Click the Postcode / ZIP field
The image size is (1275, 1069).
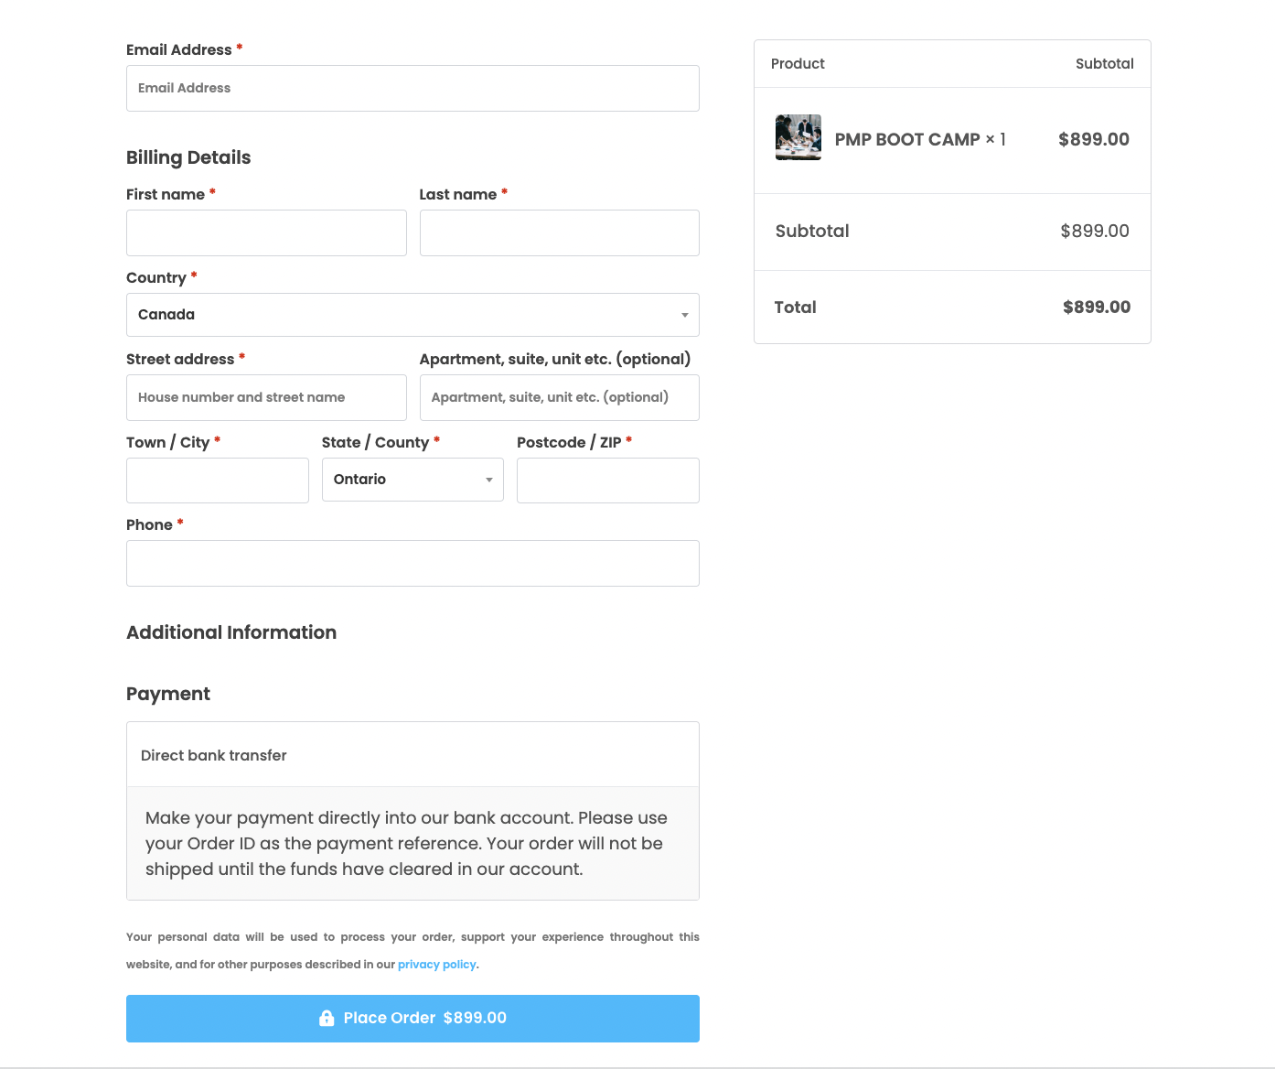607,481
